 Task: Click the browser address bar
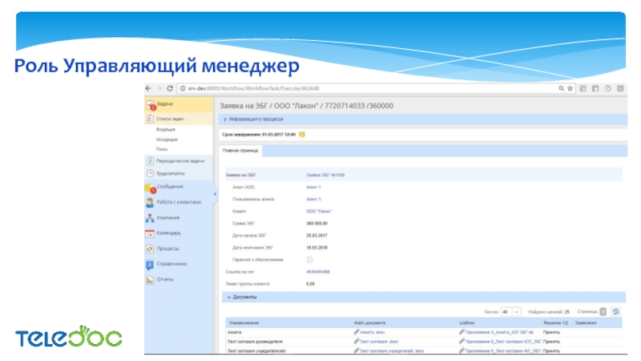click(x=361, y=88)
